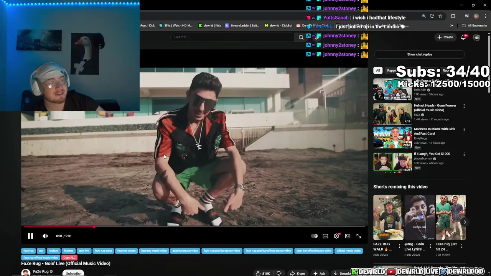Subscribe to FaZe Rug channel

coord(73,273)
